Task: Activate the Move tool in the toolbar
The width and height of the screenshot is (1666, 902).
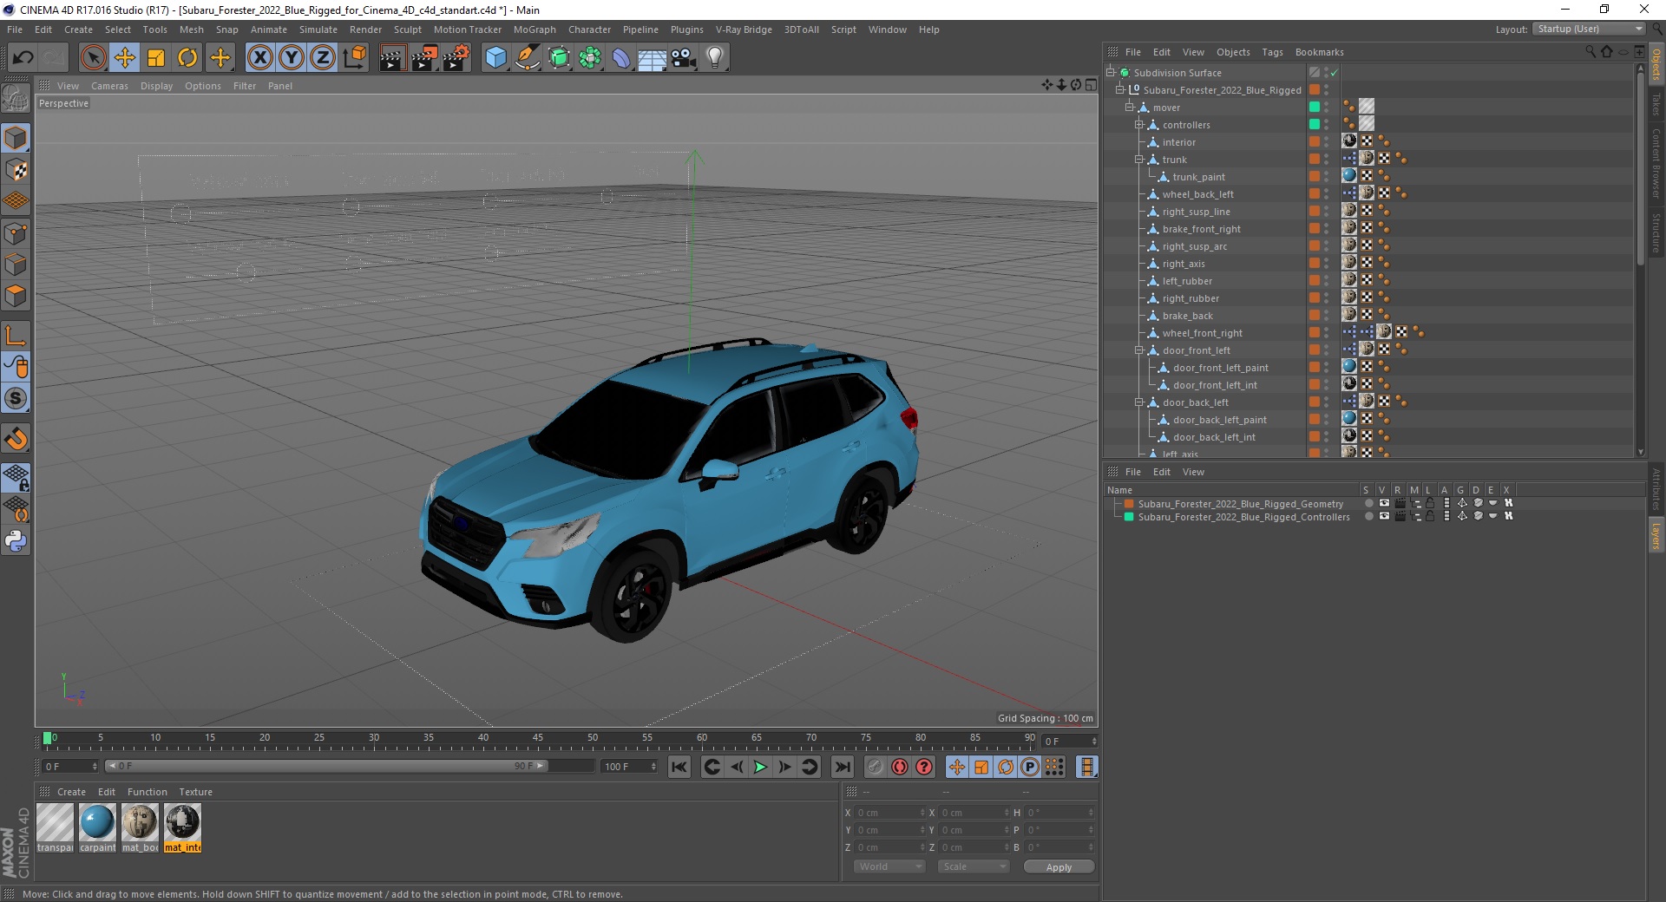Action: click(x=125, y=58)
